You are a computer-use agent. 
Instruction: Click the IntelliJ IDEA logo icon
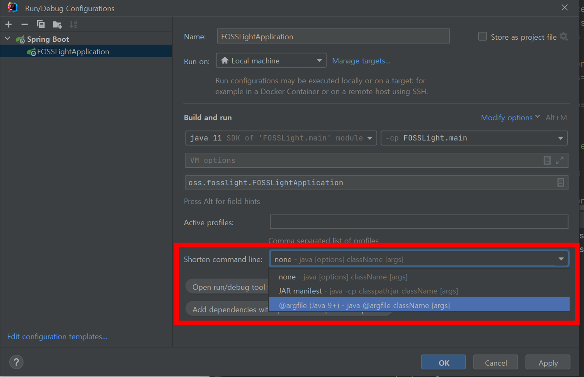[13, 7]
